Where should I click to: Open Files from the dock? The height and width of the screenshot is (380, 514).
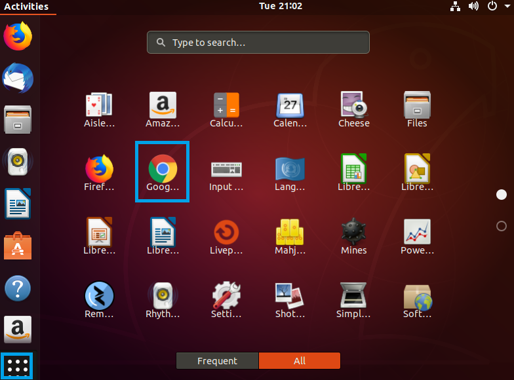[18, 119]
